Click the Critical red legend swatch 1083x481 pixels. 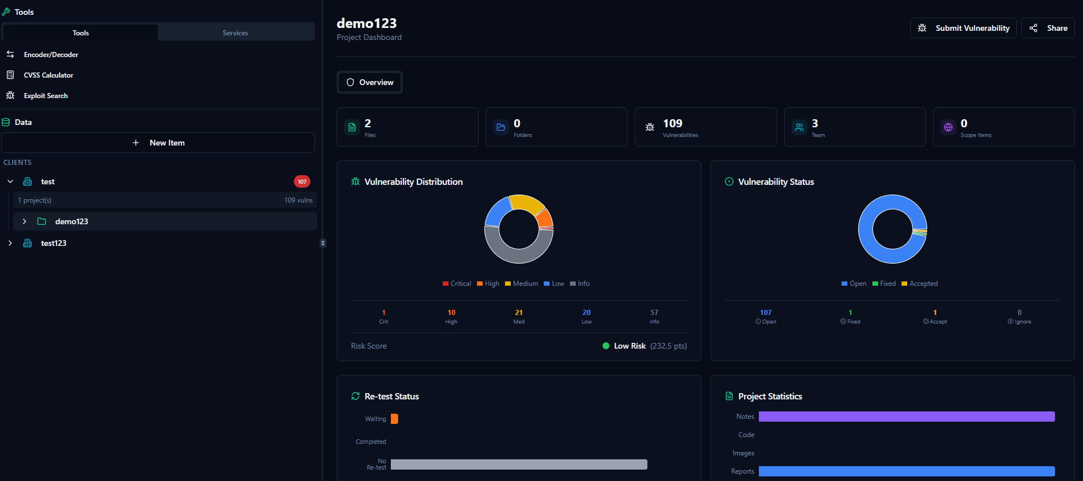446,284
